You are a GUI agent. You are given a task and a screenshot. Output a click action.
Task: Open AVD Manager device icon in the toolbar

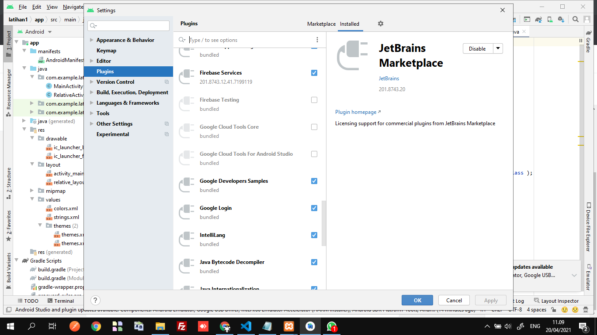click(550, 19)
